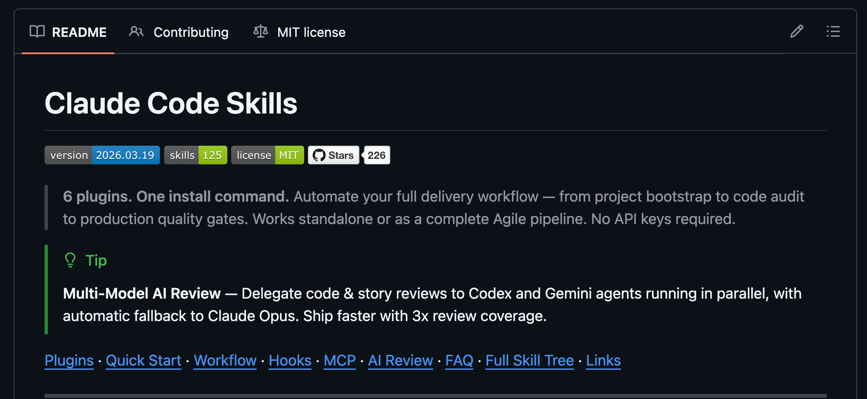Follow the AI Review link

click(x=400, y=360)
